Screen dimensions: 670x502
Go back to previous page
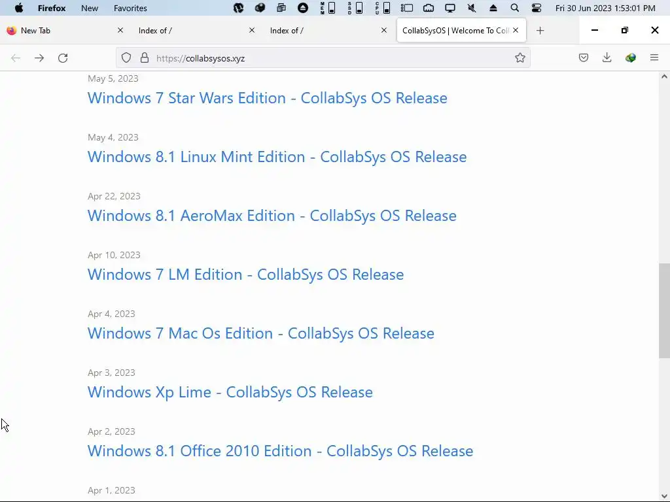[16, 58]
